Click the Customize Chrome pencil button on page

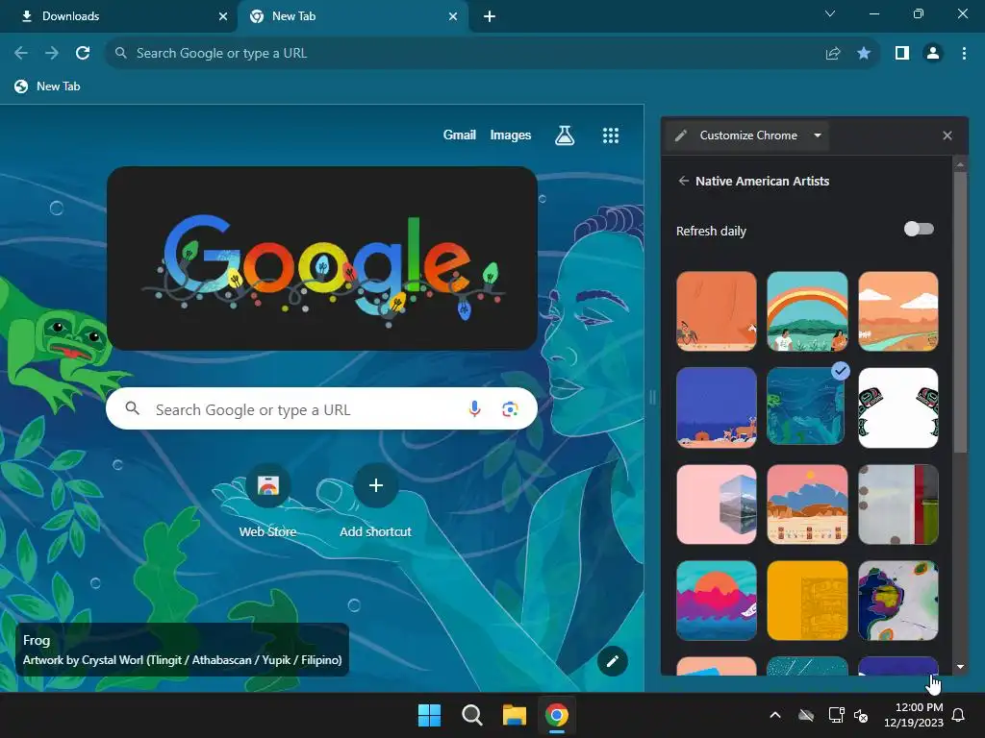(x=613, y=661)
